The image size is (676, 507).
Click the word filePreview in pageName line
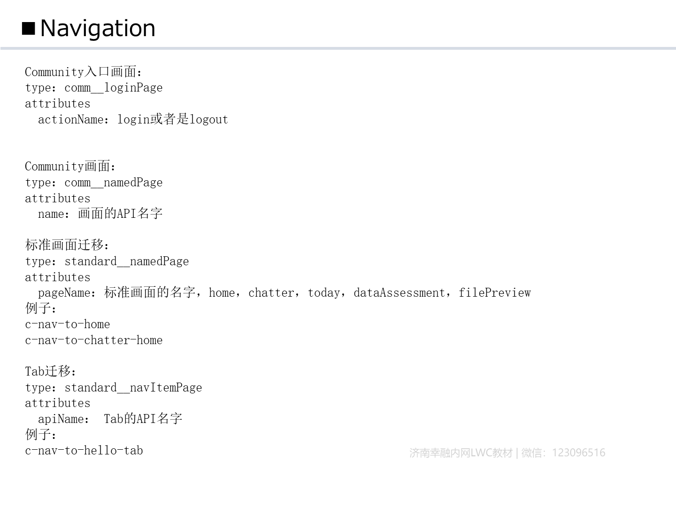click(x=494, y=293)
